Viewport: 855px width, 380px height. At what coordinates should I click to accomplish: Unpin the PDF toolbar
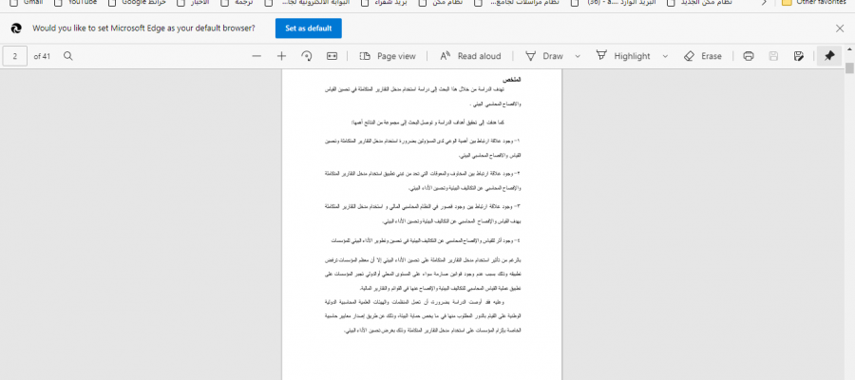coord(829,56)
